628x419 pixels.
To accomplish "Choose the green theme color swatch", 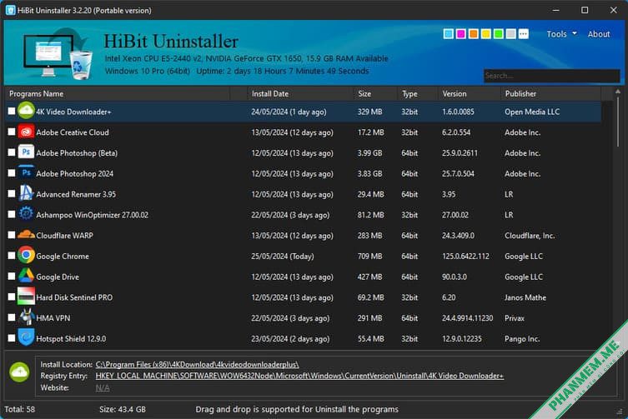I will (x=498, y=34).
